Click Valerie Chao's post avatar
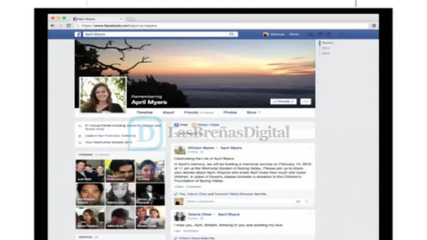427x240 pixels. (180, 216)
